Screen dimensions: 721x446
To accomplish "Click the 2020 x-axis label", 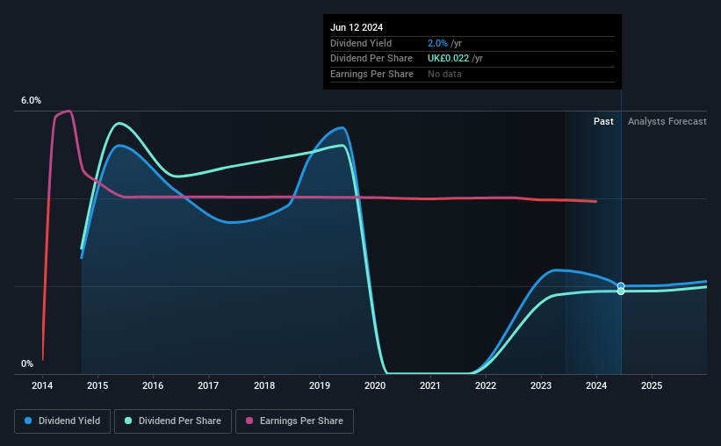I will point(375,385).
